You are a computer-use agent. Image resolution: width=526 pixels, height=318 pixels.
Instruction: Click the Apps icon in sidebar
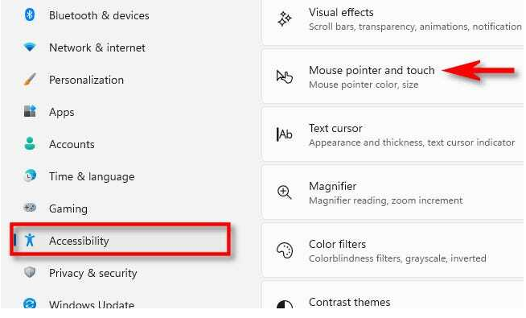(30, 111)
